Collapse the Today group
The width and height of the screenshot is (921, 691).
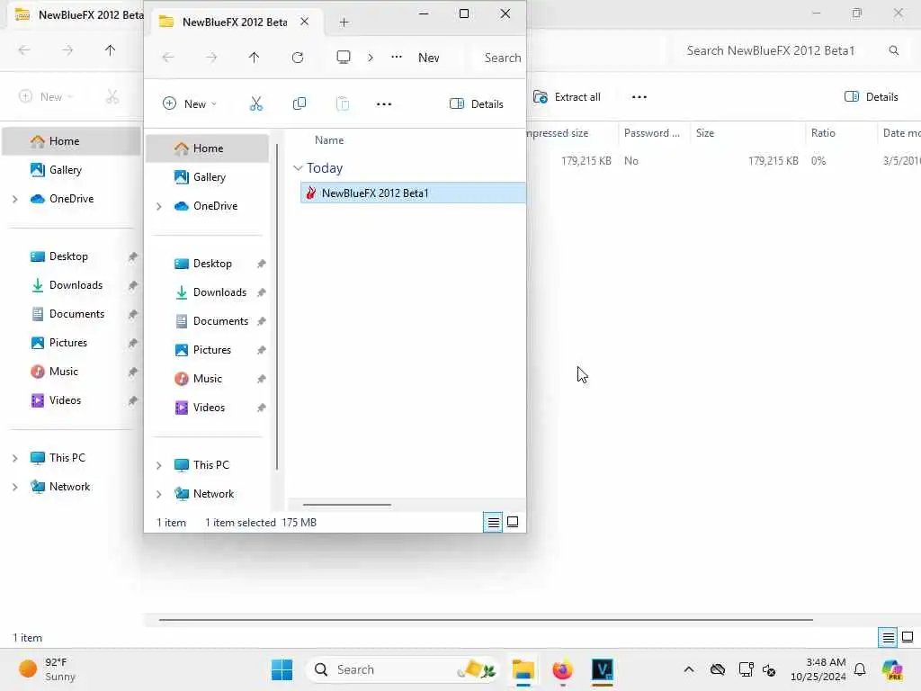(x=298, y=168)
